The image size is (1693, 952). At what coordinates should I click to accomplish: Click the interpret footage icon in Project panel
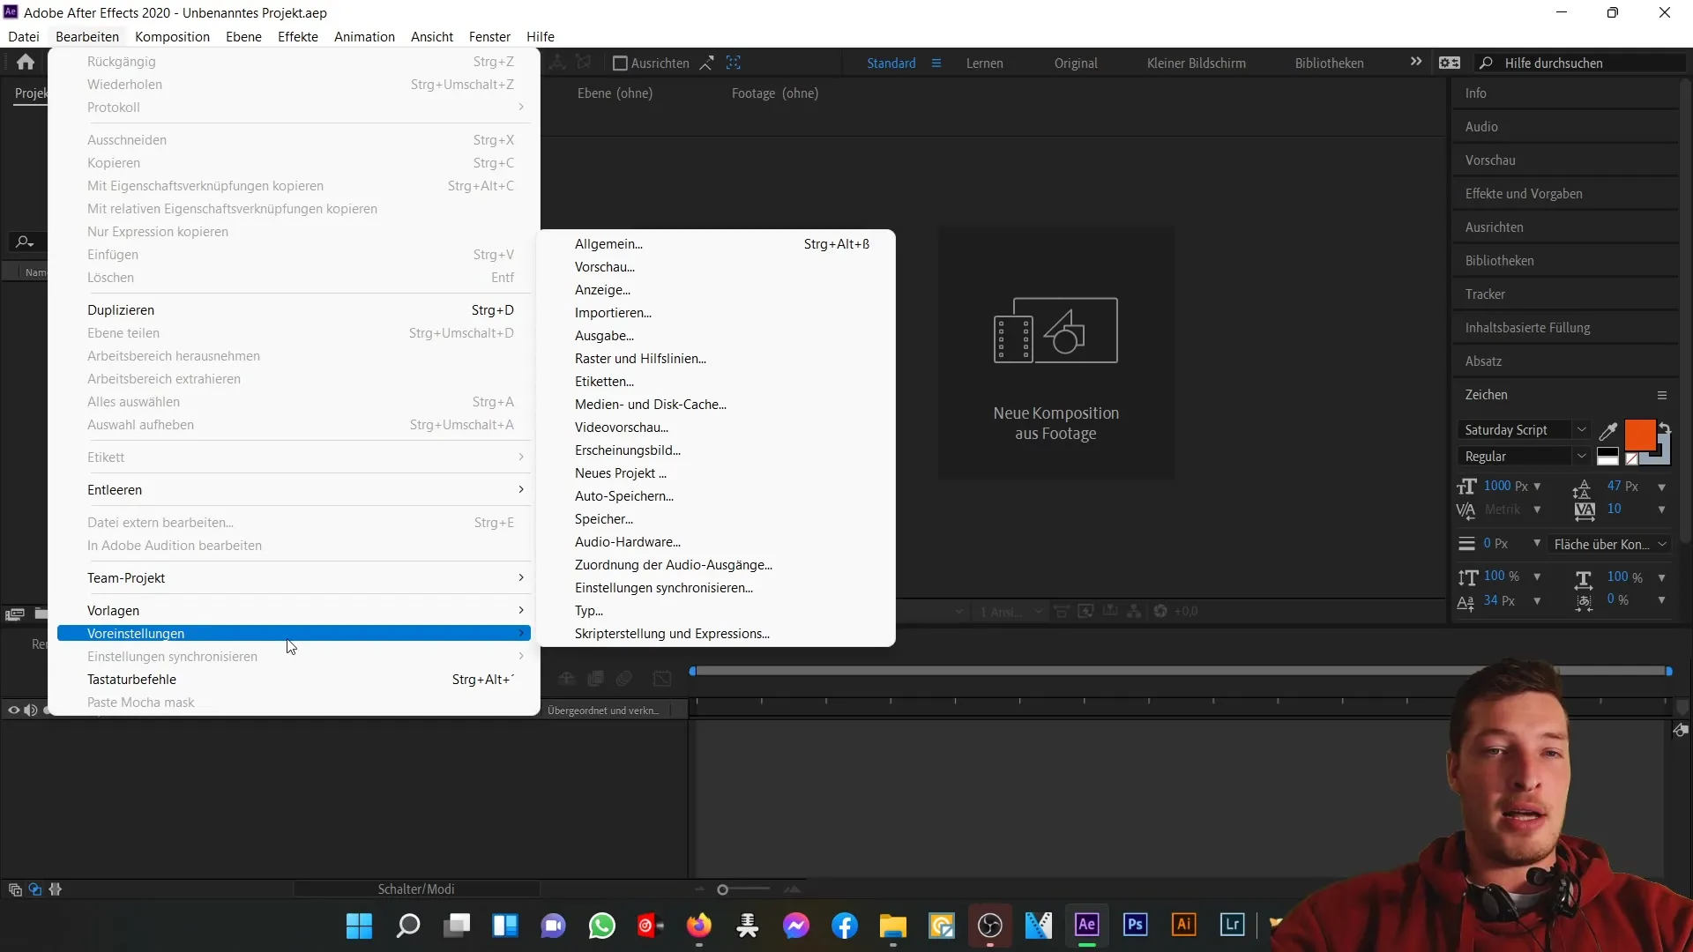[15, 614]
